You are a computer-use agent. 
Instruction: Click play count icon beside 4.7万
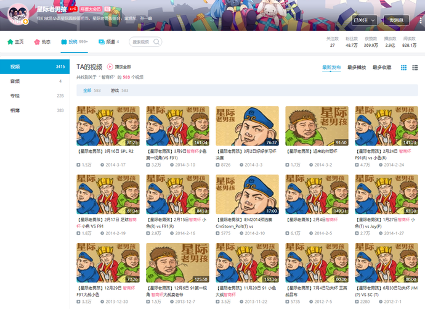click(x=357, y=165)
